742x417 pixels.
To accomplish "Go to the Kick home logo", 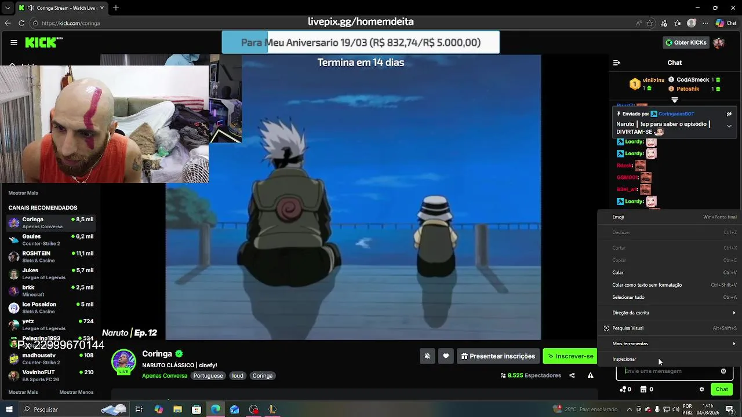I will 43,42.
